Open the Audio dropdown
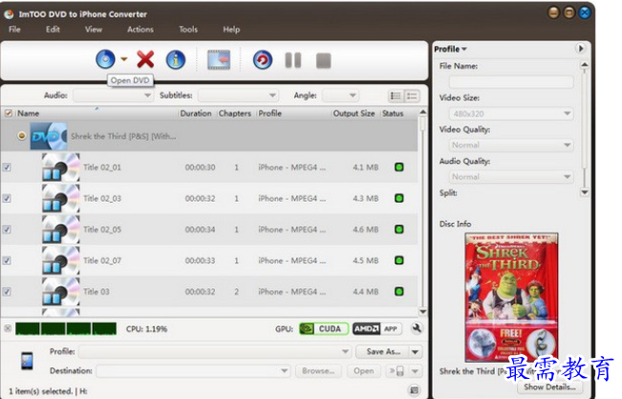Screen dimensions: 622x399 (113, 96)
